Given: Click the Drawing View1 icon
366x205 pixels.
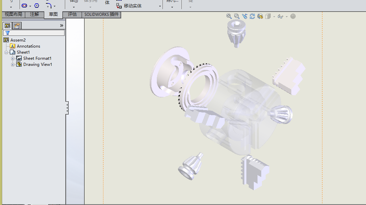Looking at the screenshot, I should (x=19, y=65).
